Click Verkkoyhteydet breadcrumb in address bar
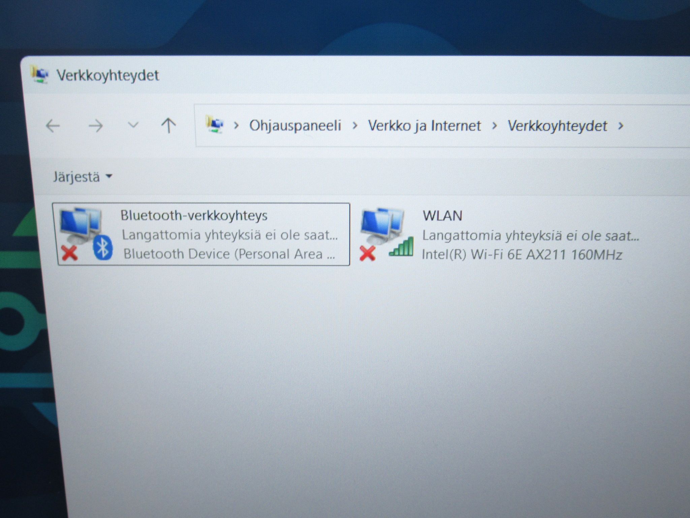Viewport: 690px width, 518px height. point(557,126)
